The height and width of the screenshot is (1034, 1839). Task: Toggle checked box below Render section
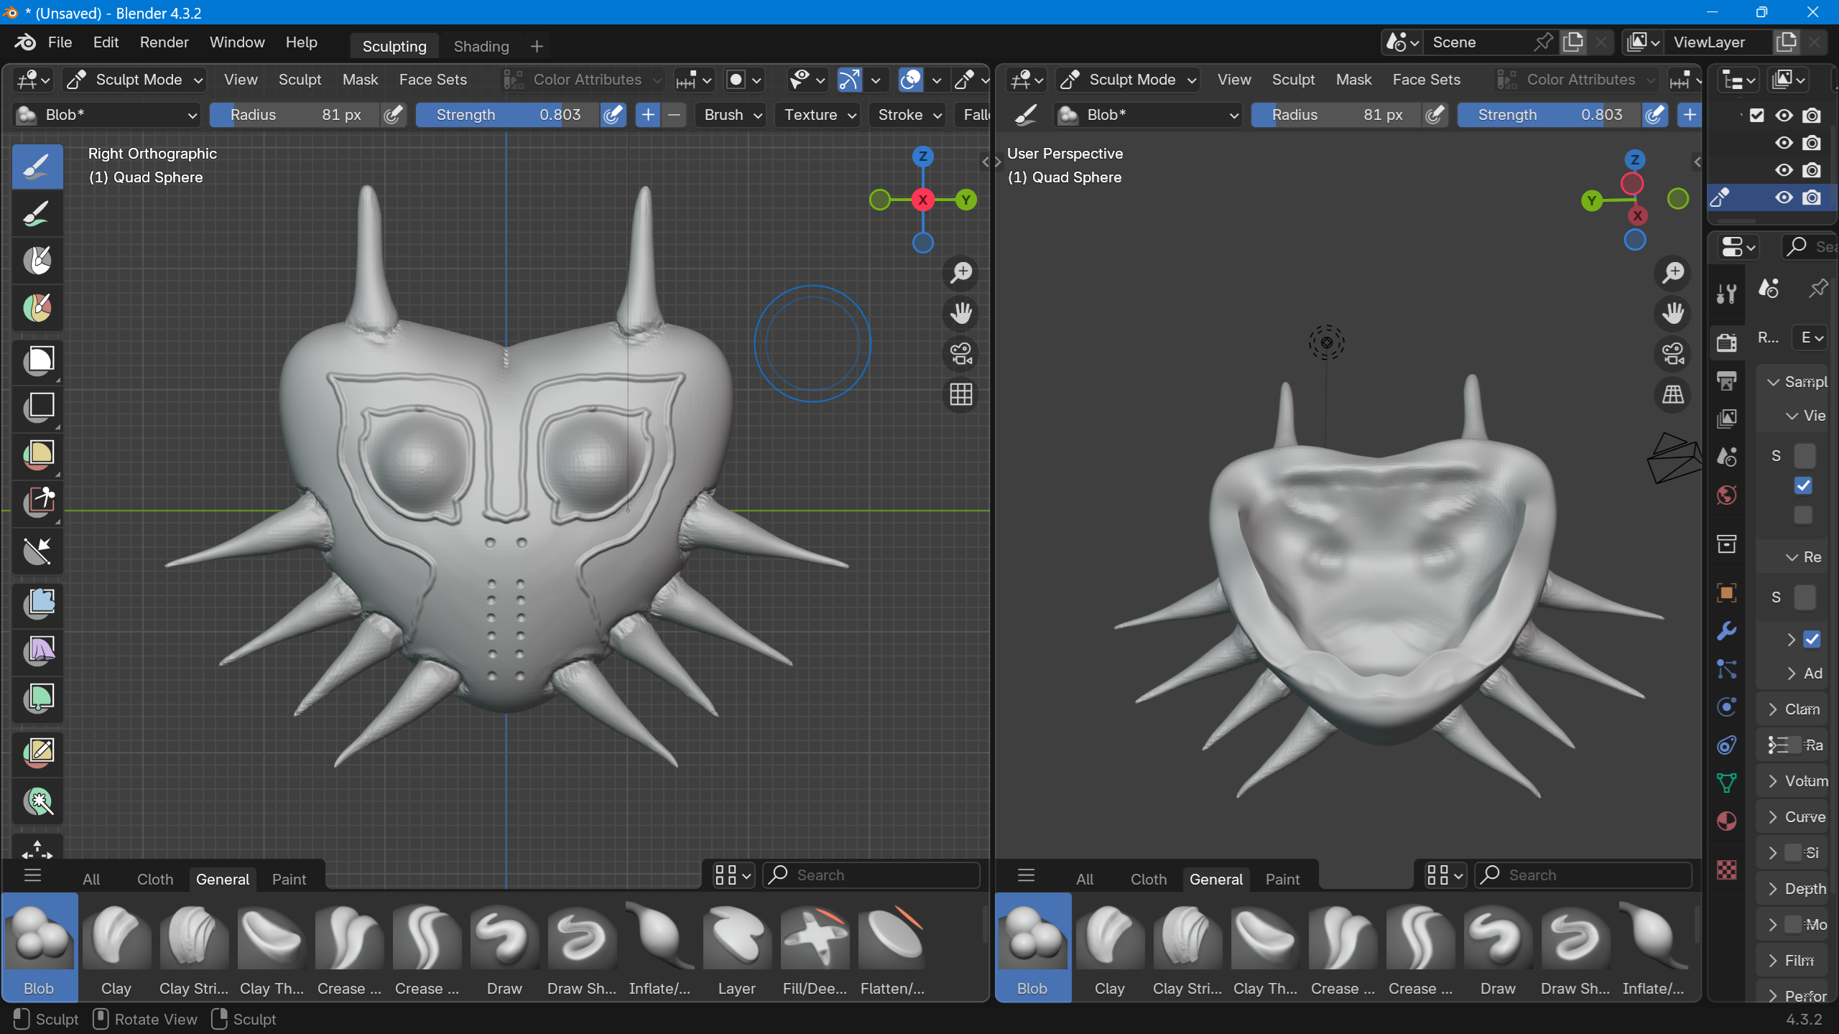(x=1812, y=639)
